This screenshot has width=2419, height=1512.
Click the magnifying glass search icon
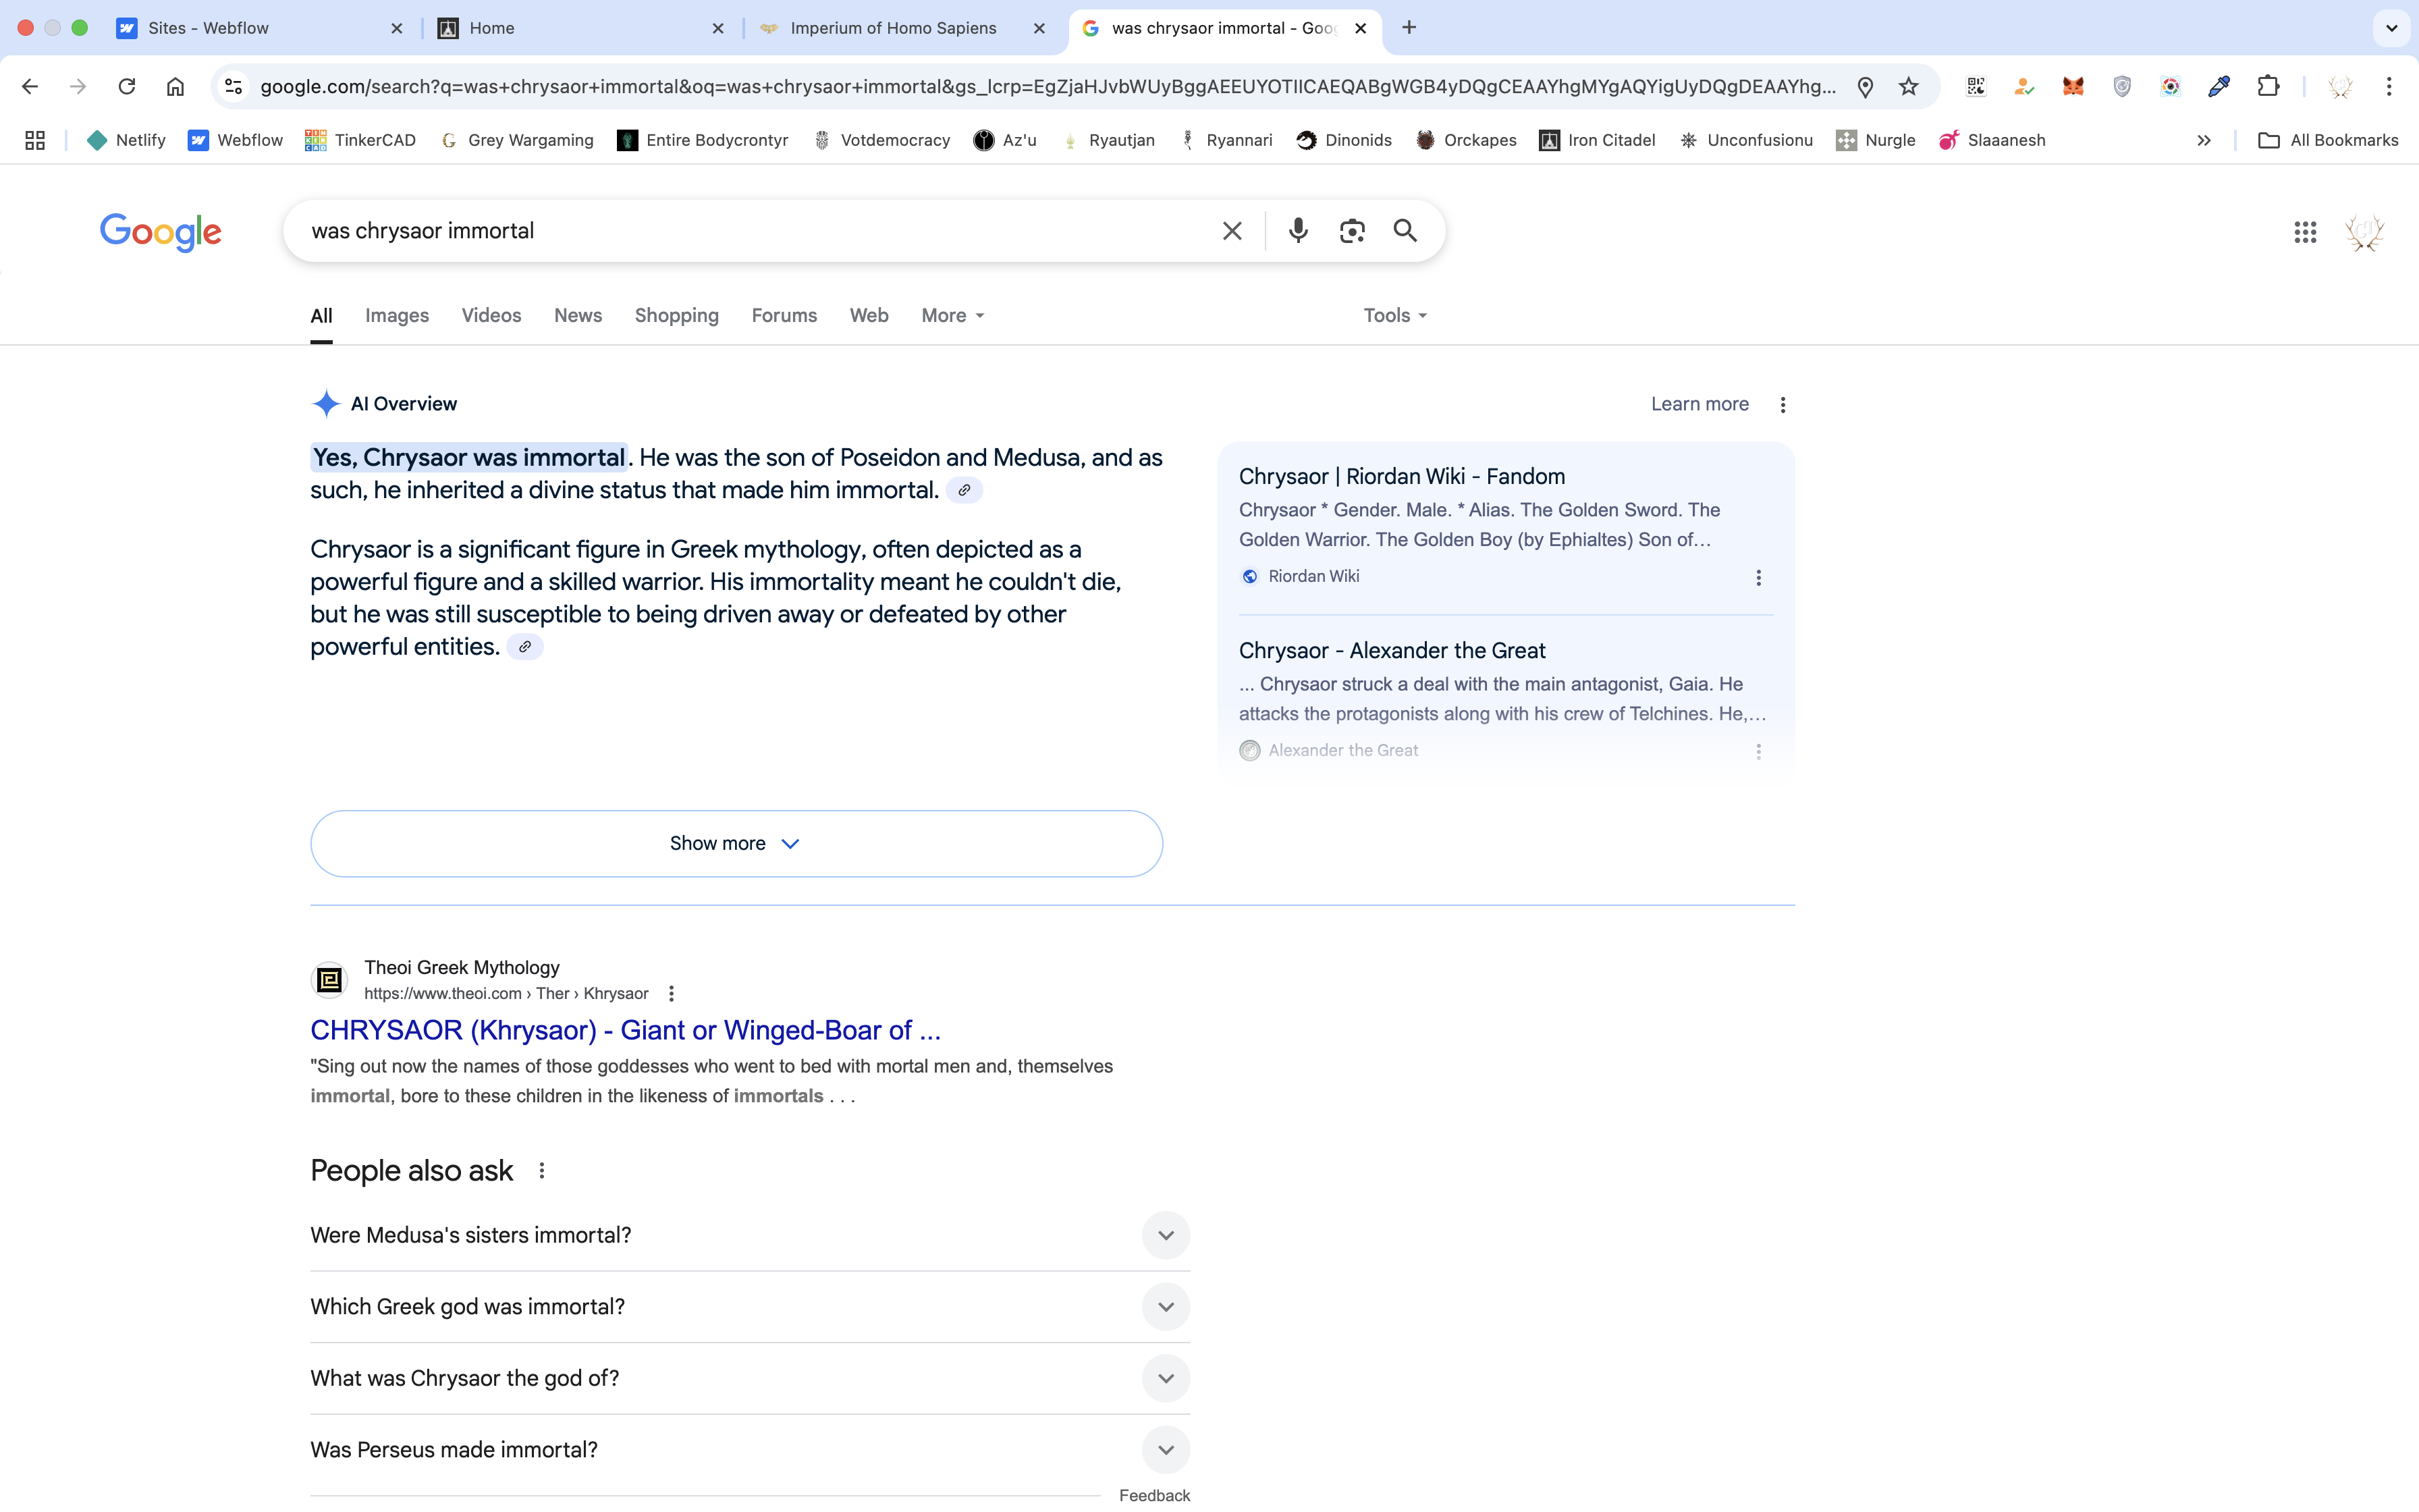[1405, 231]
